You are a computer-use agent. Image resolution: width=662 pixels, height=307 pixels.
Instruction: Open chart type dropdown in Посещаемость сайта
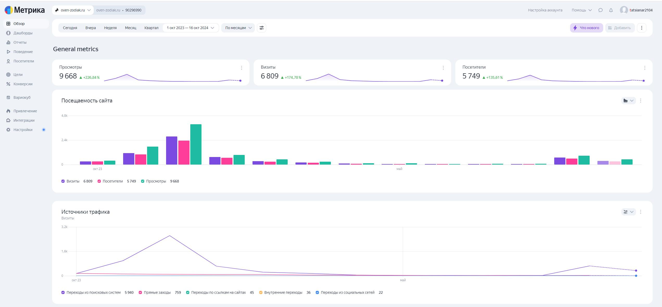(x=628, y=101)
